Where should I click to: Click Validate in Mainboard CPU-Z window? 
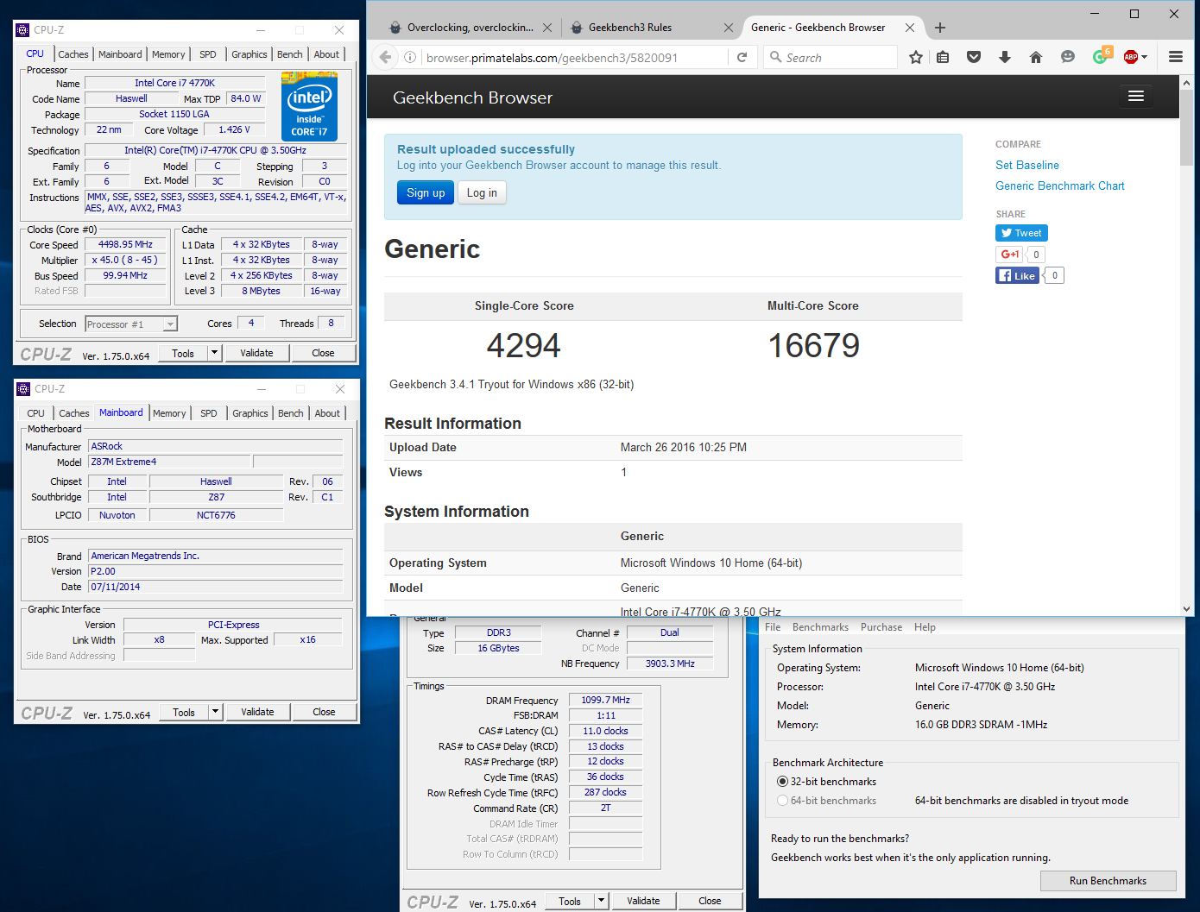click(257, 712)
